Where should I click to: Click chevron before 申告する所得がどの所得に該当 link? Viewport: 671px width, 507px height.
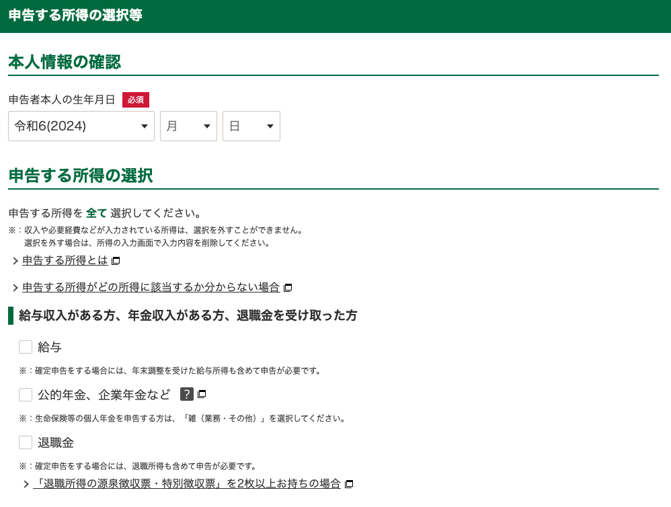[x=15, y=288]
